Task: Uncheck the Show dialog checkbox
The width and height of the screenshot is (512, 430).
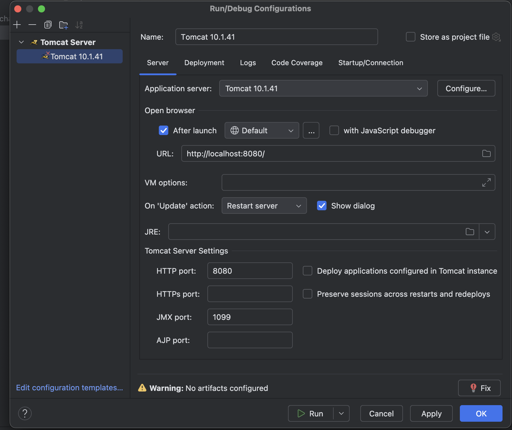Action: (322, 206)
